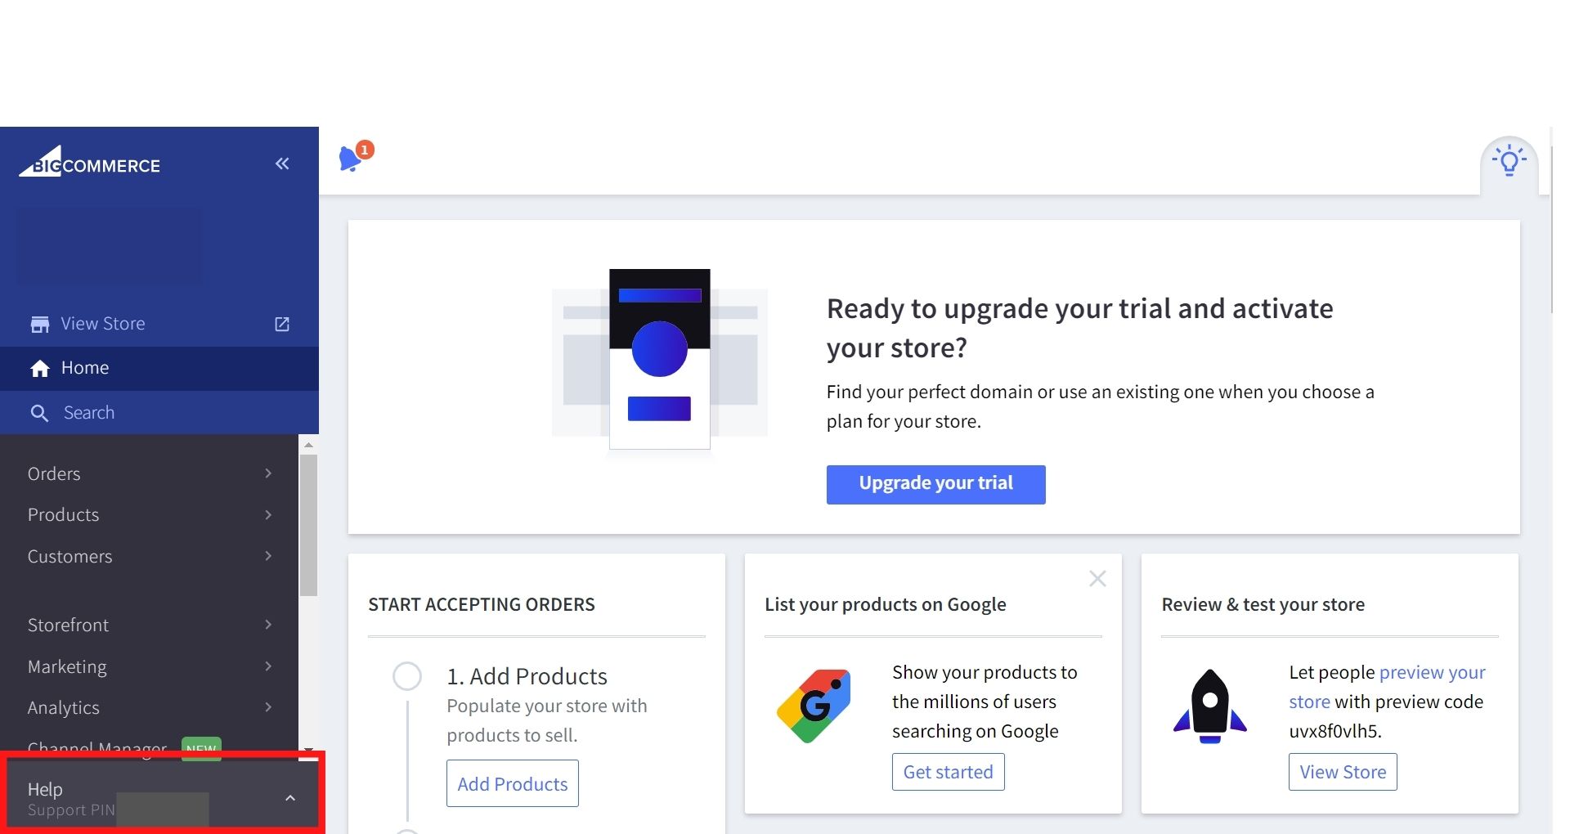This screenshot has height=834, width=1570.
Task: Open the preview your store link
Action: pos(1432,672)
